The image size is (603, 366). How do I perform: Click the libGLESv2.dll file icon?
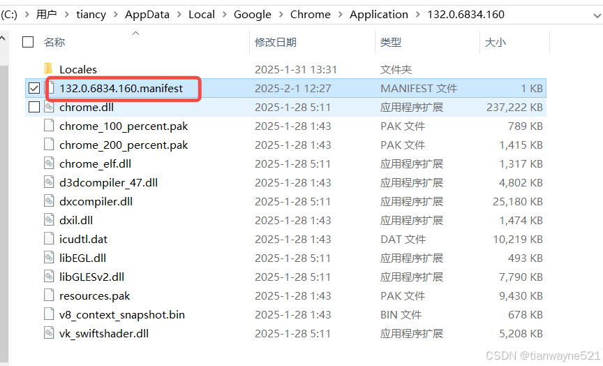(x=49, y=277)
